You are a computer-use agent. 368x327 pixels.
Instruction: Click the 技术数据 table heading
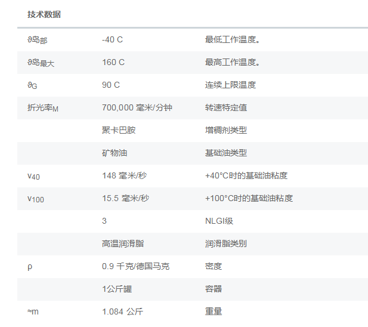point(44,15)
